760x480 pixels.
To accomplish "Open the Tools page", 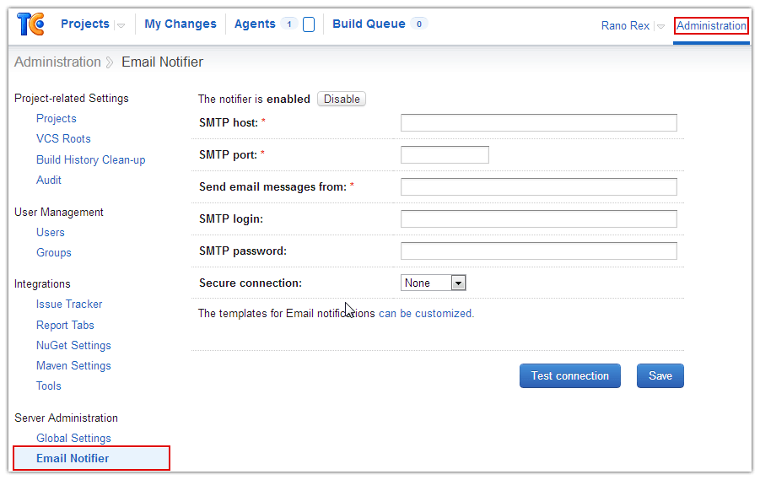I will point(49,386).
